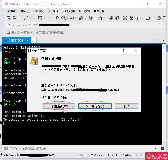Open the session Properties gear icon
168x160 pixels.
click(x=40, y=18)
